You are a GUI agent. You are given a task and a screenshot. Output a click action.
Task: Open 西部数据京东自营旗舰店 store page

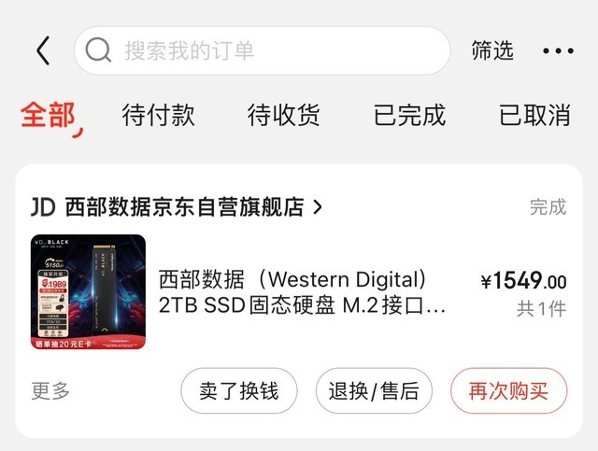(185, 207)
